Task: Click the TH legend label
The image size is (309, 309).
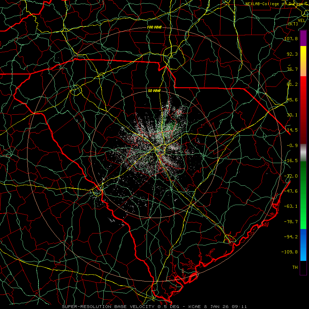Action: coord(295,267)
